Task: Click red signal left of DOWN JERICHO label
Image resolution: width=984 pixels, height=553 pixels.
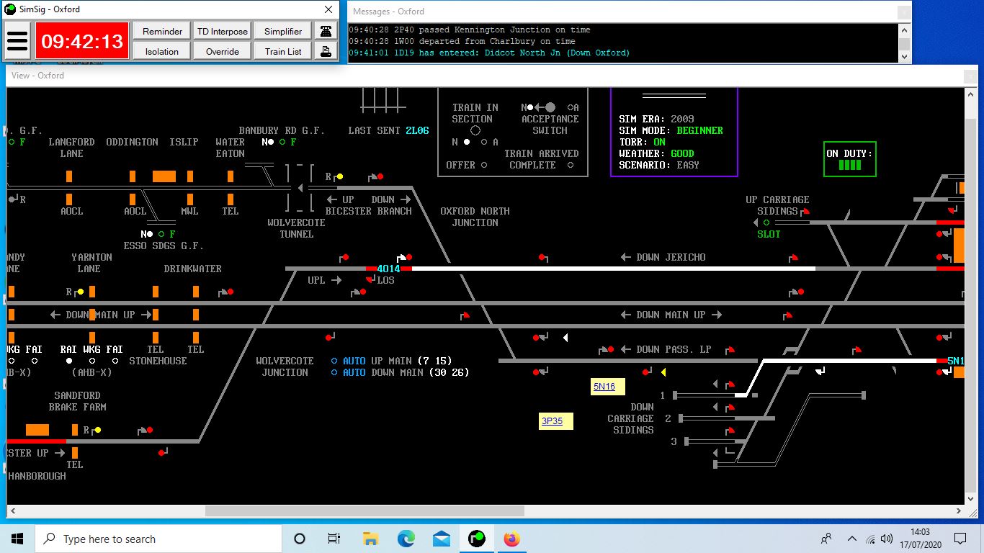Action: click(x=543, y=257)
